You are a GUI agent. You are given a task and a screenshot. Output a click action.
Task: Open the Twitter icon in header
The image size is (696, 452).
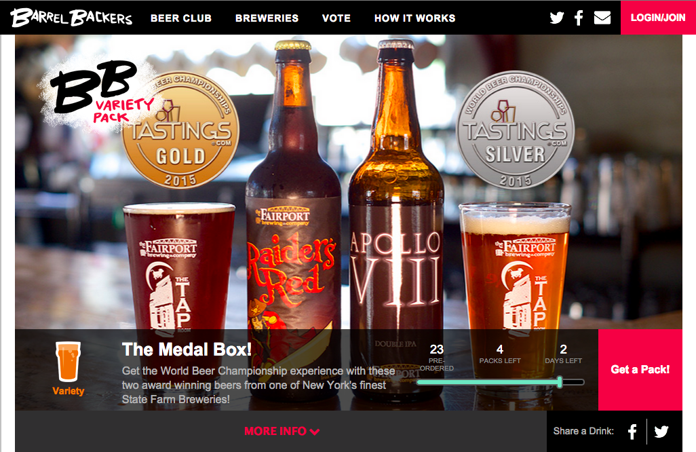(x=557, y=18)
